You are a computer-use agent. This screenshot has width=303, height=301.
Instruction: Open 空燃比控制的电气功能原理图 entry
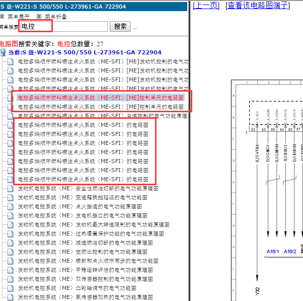point(83,252)
